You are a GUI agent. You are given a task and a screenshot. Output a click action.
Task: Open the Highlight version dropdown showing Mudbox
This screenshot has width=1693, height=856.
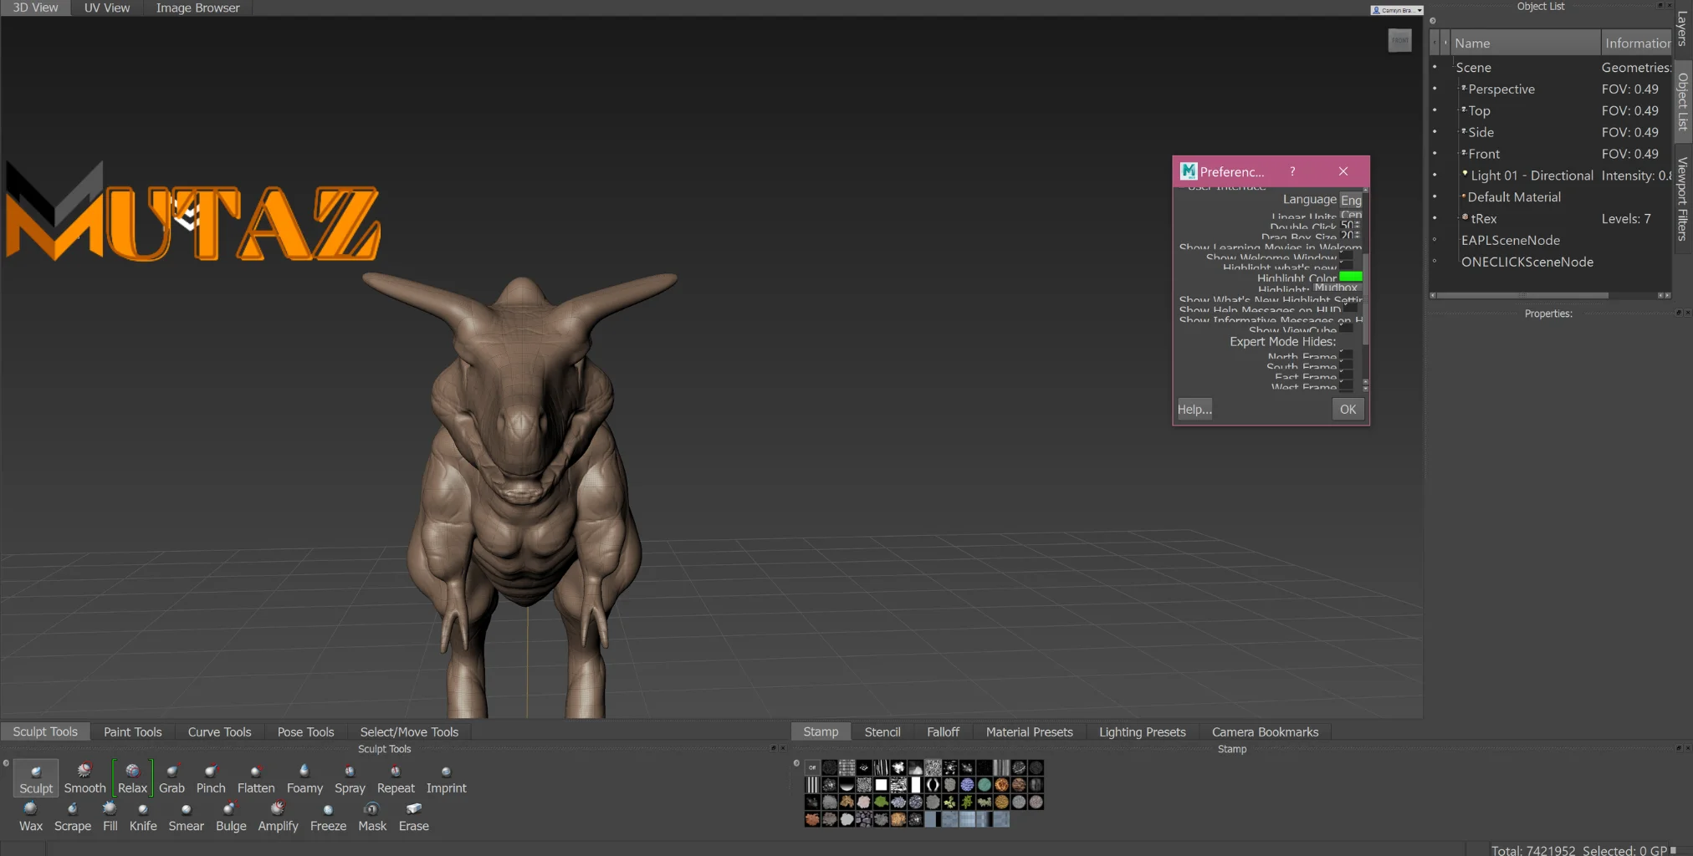(1337, 288)
